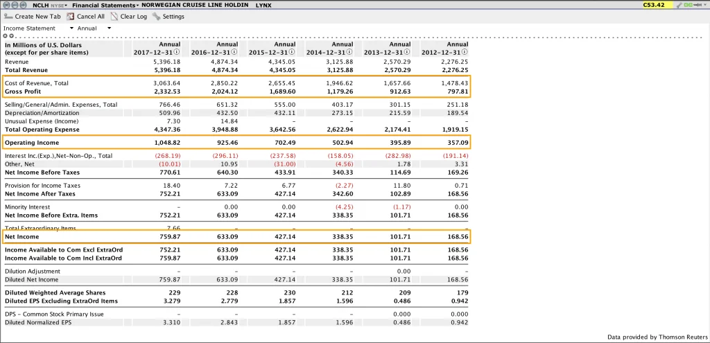Click the up-arrow circle icon above the table
The height and width of the screenshot is (343, 710).
[x=6, y=36]
